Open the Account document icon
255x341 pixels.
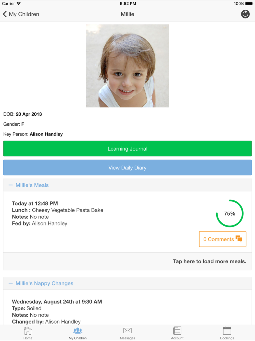pyautogui.click(x=177, y=331)
